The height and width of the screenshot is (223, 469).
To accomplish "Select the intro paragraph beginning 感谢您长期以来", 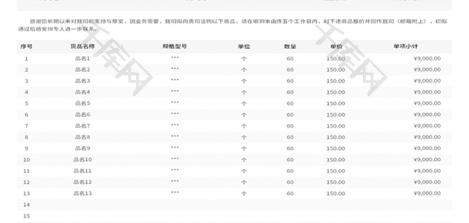I will pos(232,25).
